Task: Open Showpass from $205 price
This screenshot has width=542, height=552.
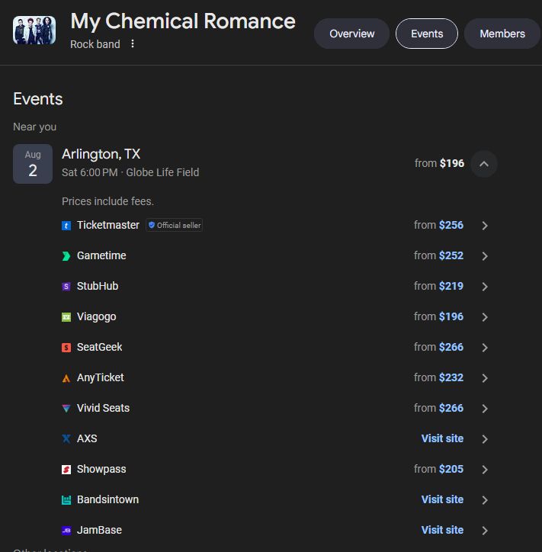Action: pos(438,469)
